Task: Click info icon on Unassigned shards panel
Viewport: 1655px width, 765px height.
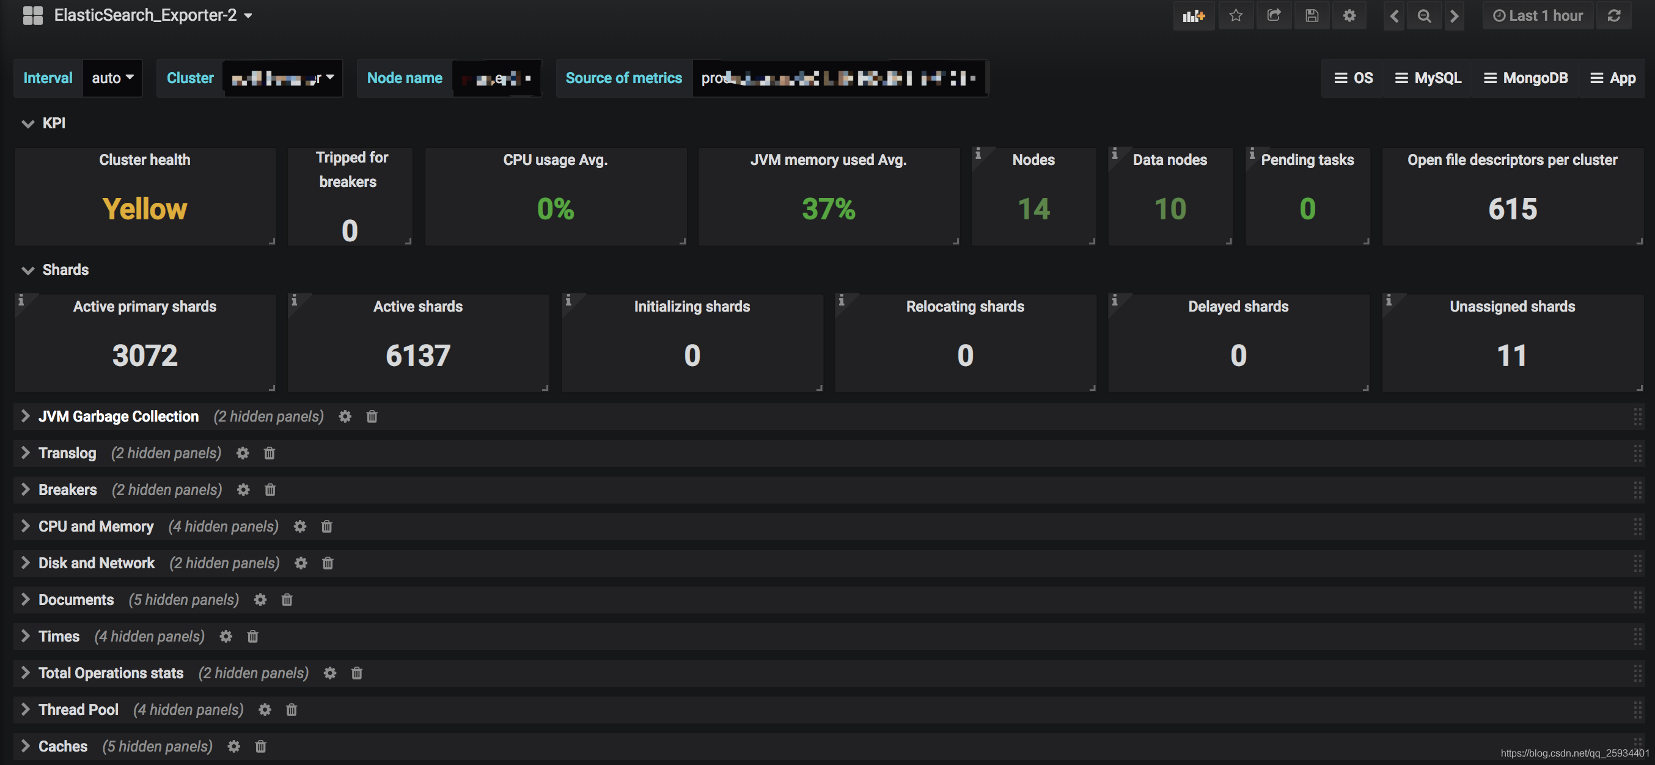Action: click(1389, 300)
